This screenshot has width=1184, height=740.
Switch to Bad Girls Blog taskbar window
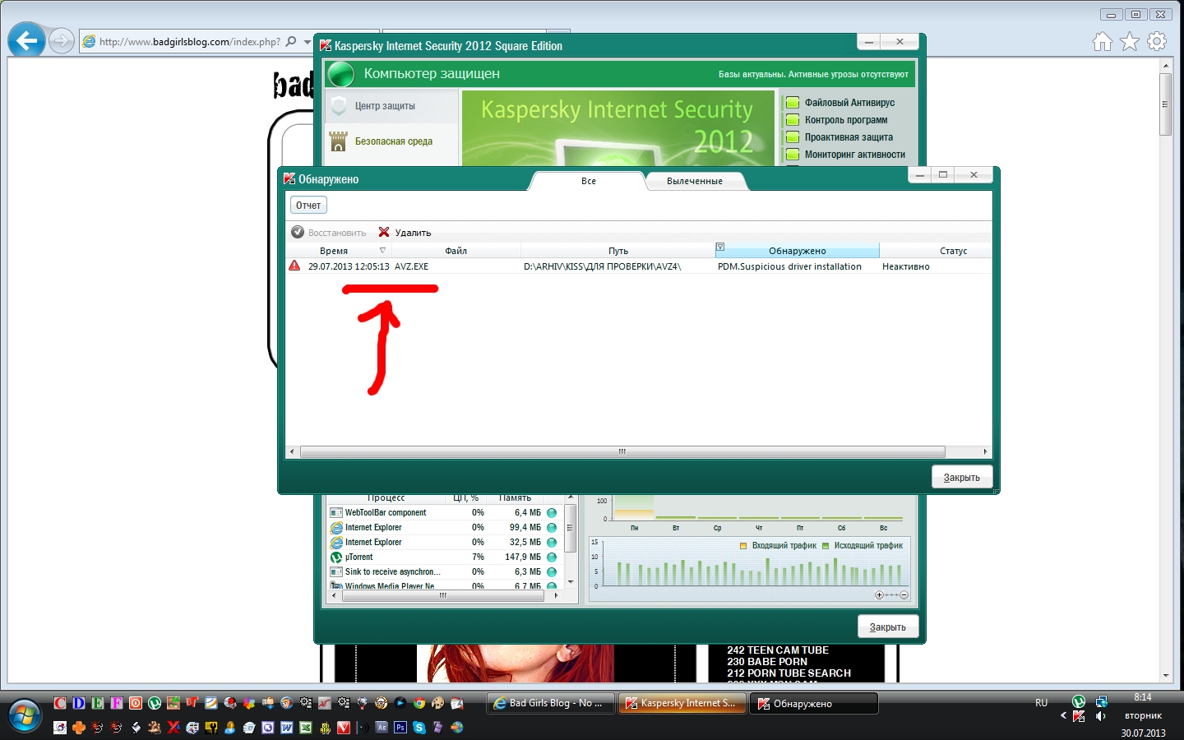click(551, 703)
